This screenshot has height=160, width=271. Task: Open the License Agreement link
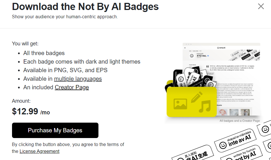39,151
